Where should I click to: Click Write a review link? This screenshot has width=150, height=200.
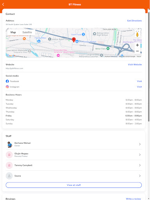pos(133,199)
